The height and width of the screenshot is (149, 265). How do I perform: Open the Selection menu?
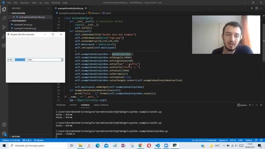point(24,3)
